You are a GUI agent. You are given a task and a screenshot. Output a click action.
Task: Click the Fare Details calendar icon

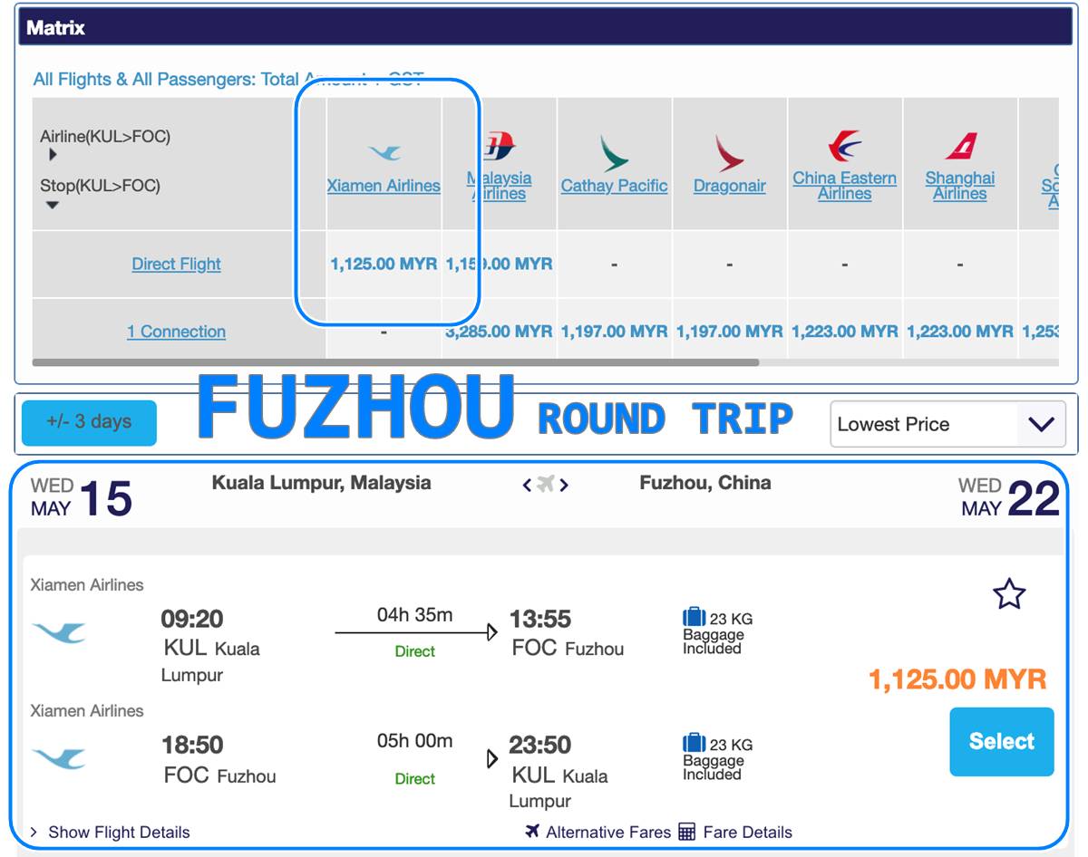pos(686,832)
